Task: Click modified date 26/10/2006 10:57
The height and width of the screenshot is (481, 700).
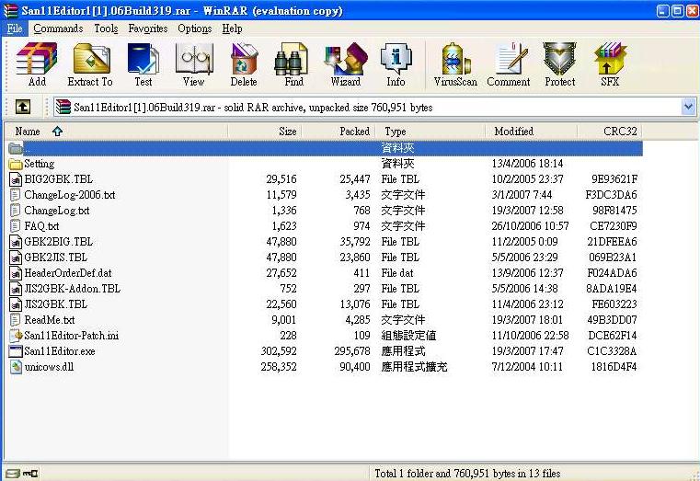Action: point(530,226)
